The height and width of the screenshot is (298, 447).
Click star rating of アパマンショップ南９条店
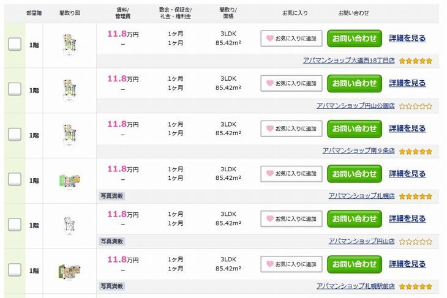tap(416, 151)
